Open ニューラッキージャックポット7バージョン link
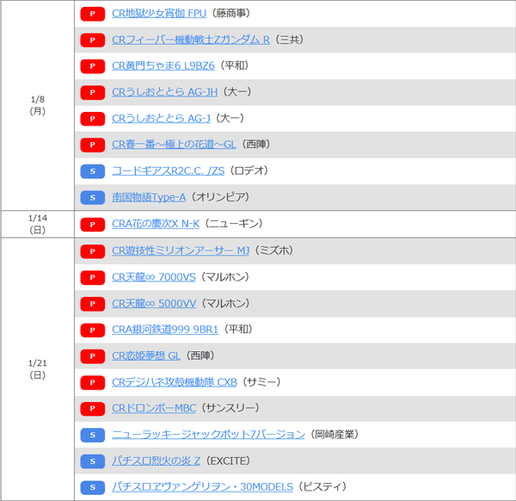The height and width of the screenshot is (501, 516). (208, 435)
